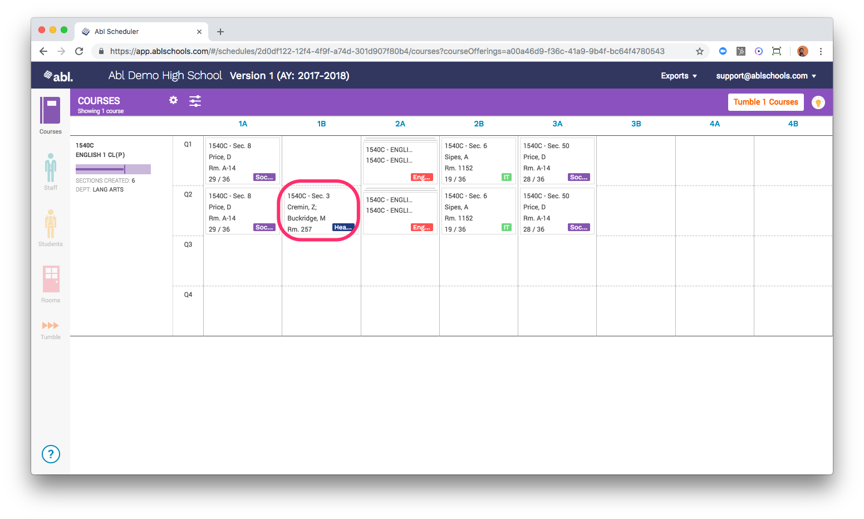
Task: Click the lightbulb hint icon
Action: click(x=818, y=102)
